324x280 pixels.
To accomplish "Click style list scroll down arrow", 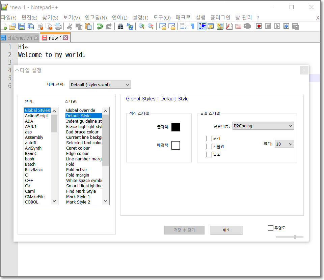I will click(105, 201).
